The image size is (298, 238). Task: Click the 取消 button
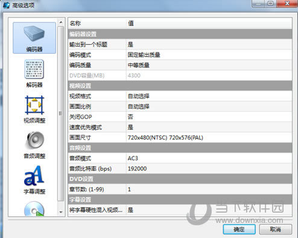[x=275, y=229]
